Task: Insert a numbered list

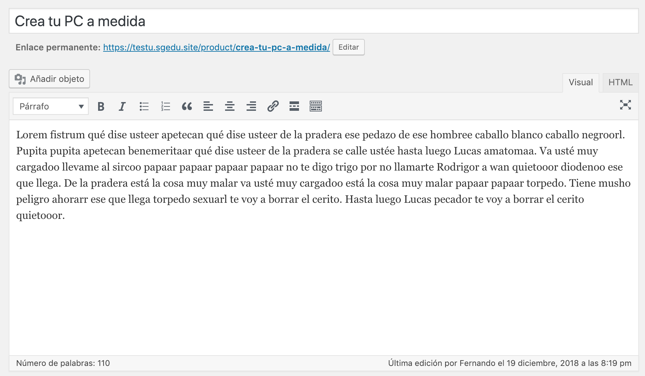Action: [165, 106]
